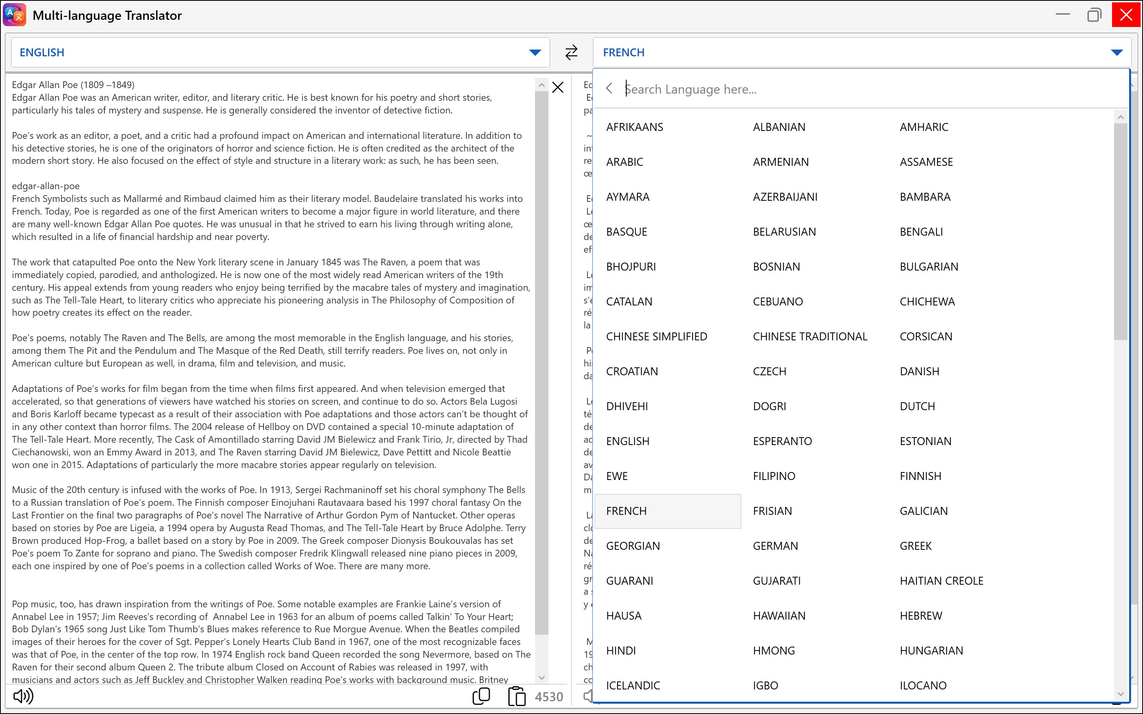The height and width of the screenshot is (714, 1143).
Task: Click the swap languages arrows icon
Action: click(x=571, y=52)
